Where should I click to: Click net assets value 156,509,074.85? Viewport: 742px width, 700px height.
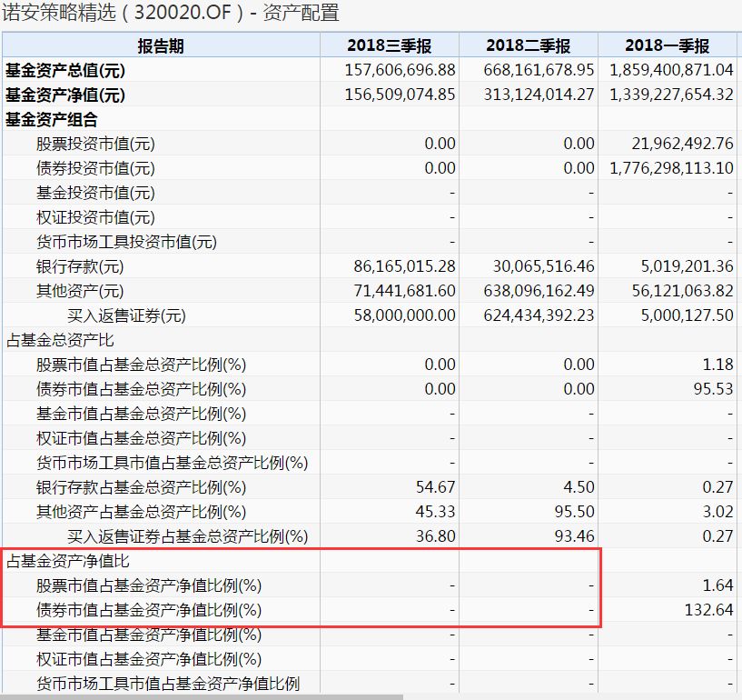coord(400,95)
